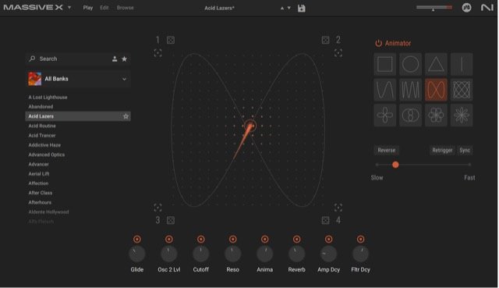The image size is (499, 288).
Task: Load the Addictive Haze preset
Action: [x=44, y=145]
